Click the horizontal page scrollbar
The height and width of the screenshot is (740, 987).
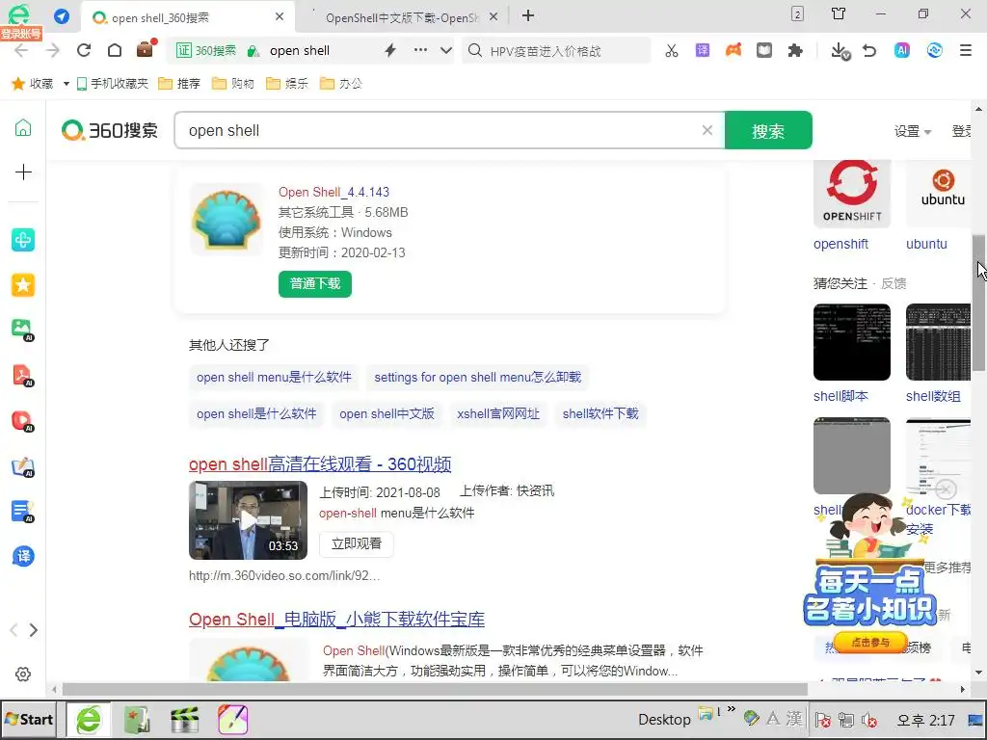click(x=435, y=690)
